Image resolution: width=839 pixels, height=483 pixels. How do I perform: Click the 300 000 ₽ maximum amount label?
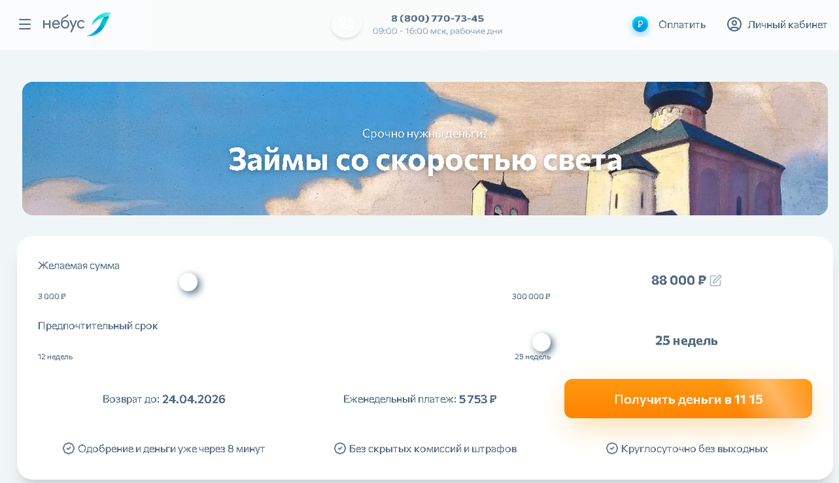point(531,296)
